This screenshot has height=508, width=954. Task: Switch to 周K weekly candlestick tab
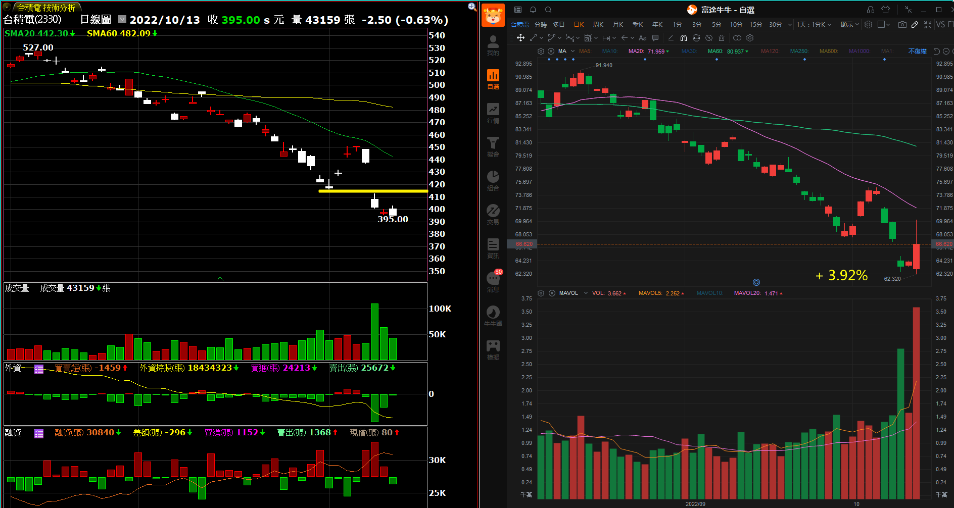coord(598,24)
